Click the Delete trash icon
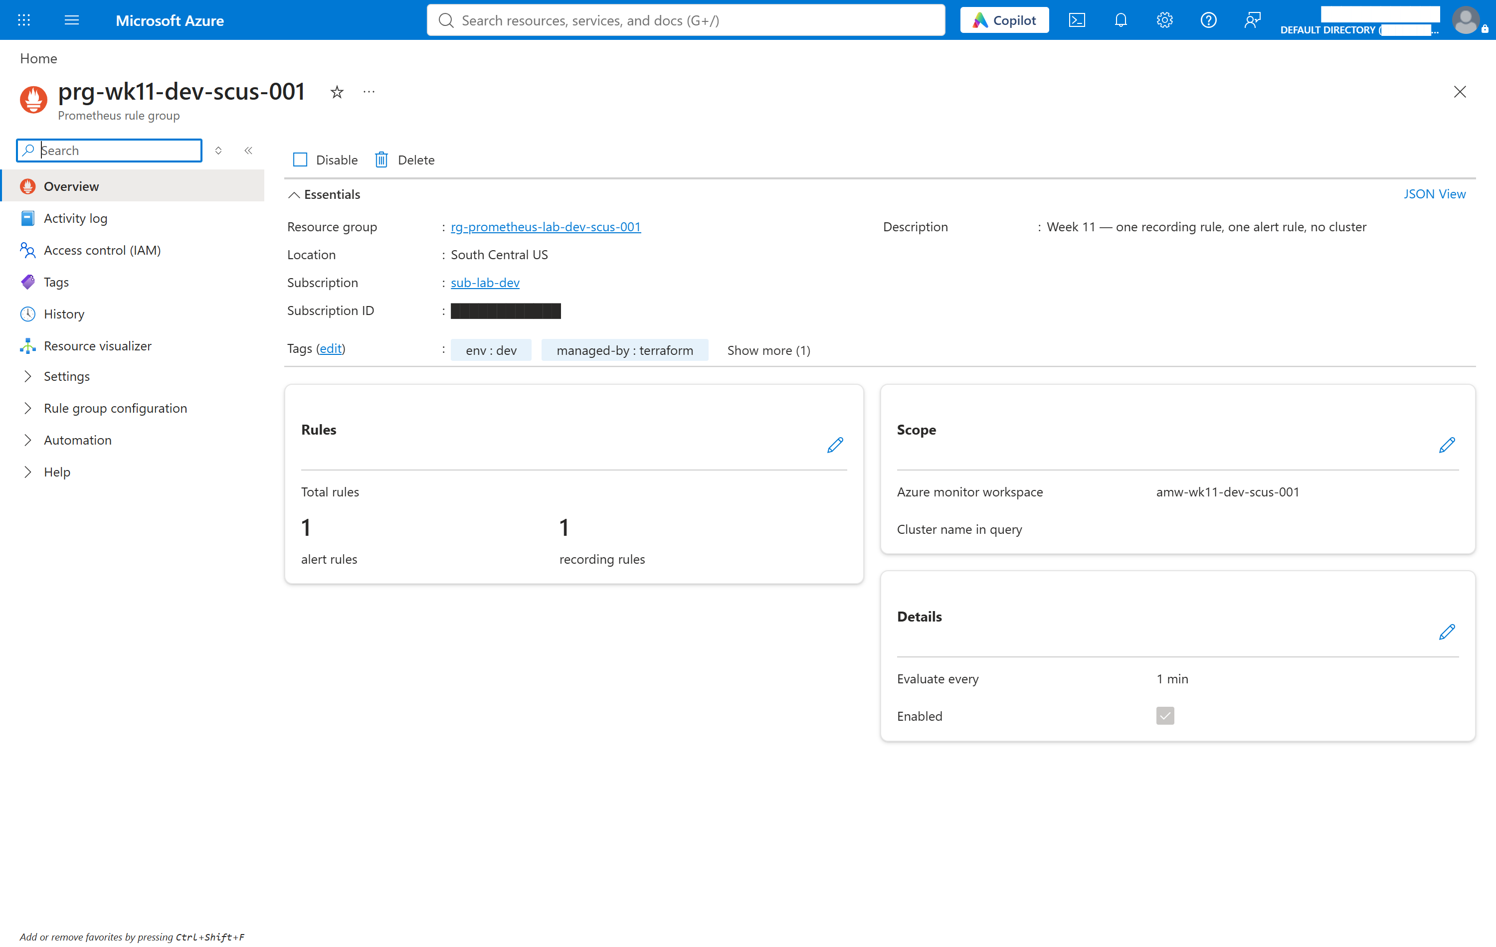The width and height of the screenshot is (1496, 947). click(381, 159)
